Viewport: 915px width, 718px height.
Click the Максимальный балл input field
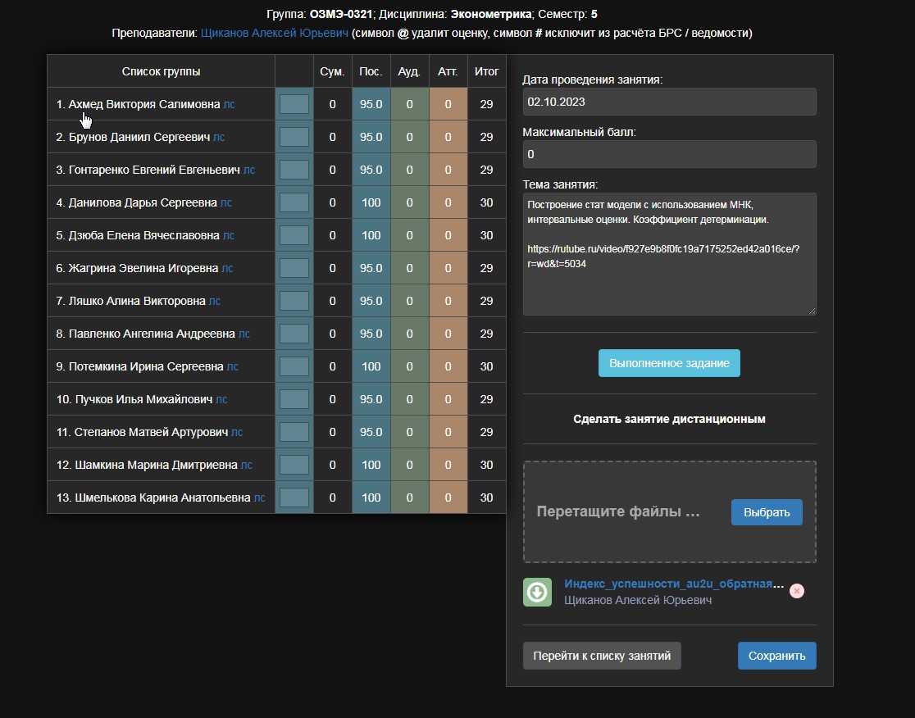[669, 154]
